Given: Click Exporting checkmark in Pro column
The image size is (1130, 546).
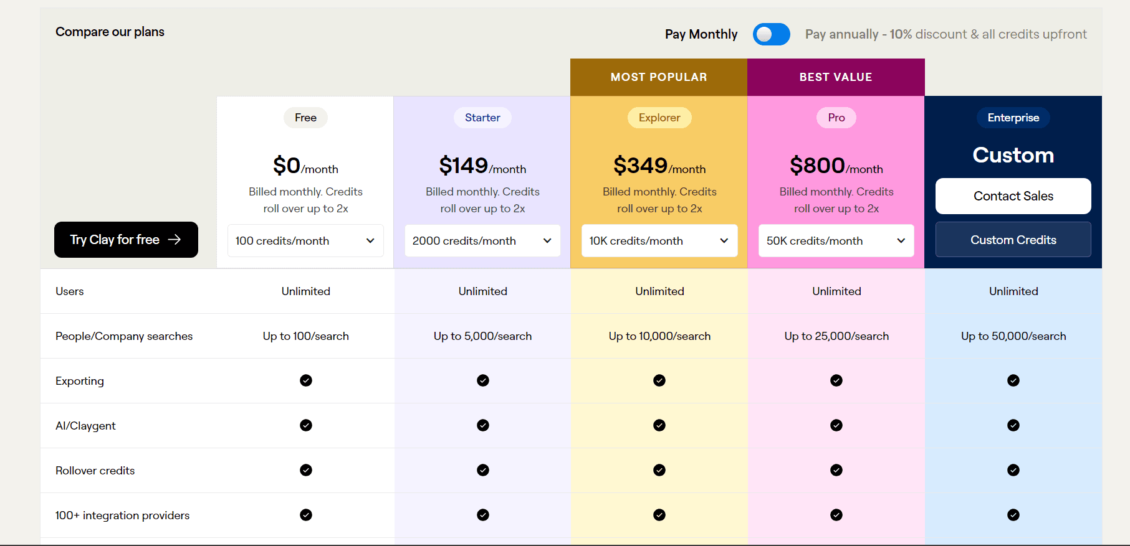Looking at the screenshot, I should 836,380.
